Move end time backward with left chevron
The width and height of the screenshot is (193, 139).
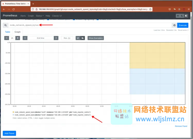coord(25,38)
